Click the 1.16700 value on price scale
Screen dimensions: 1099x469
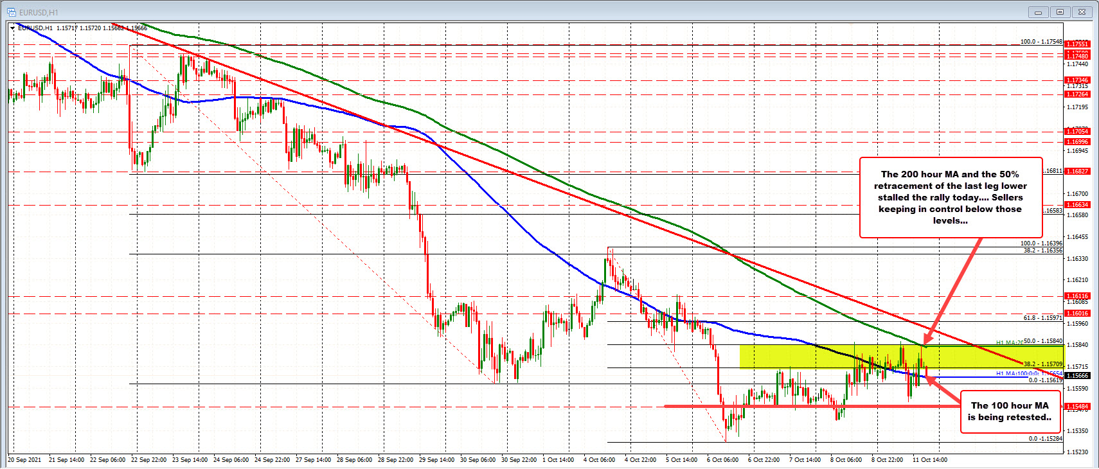tap(1077, 193)
